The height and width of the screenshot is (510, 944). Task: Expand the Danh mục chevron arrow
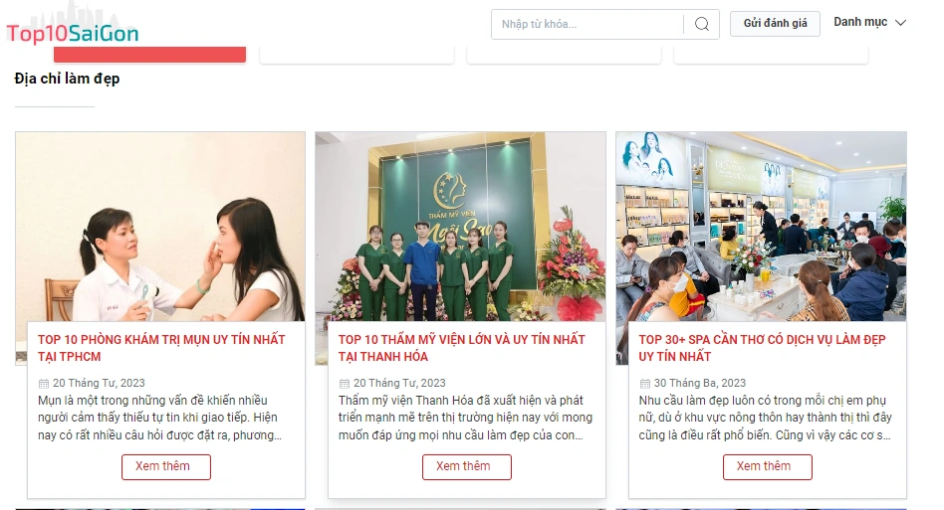900,23
